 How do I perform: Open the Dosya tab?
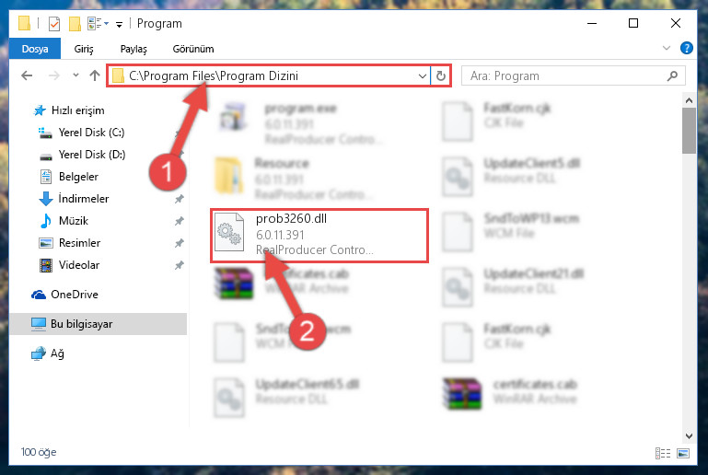point(35,49)
